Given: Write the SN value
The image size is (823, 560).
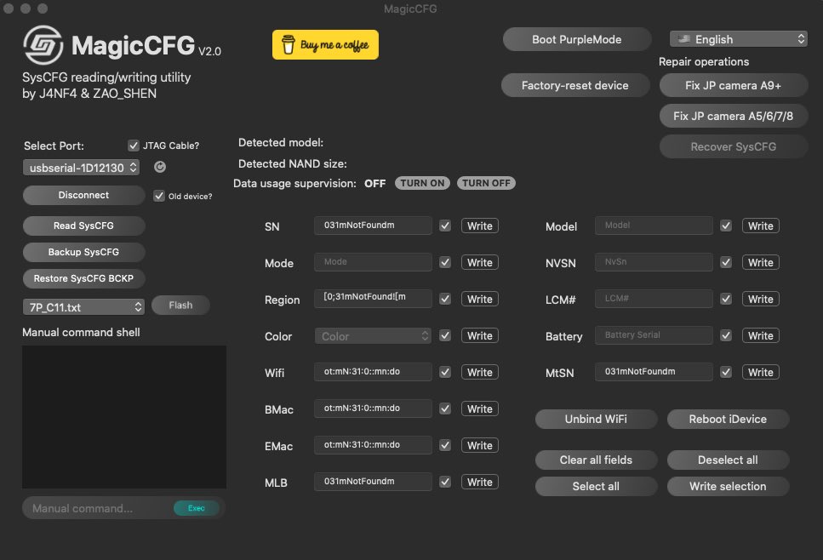Looking at the screenshot, I should coord(480,226).
